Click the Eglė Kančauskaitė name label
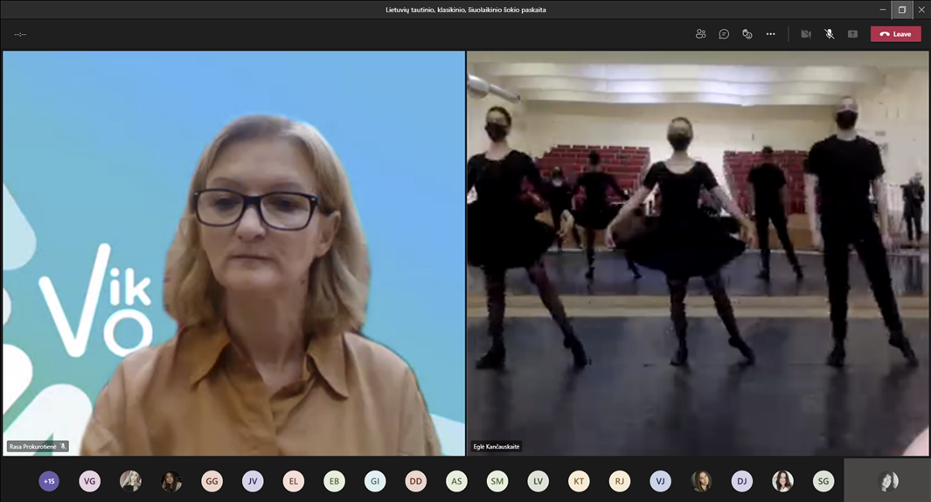 point(497,447)
